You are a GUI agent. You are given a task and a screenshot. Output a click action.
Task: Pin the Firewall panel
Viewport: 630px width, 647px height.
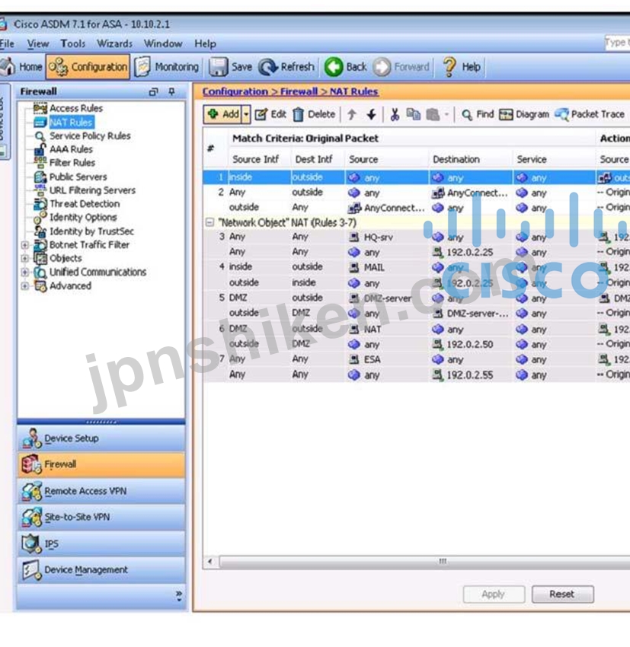tap(171, 91)
